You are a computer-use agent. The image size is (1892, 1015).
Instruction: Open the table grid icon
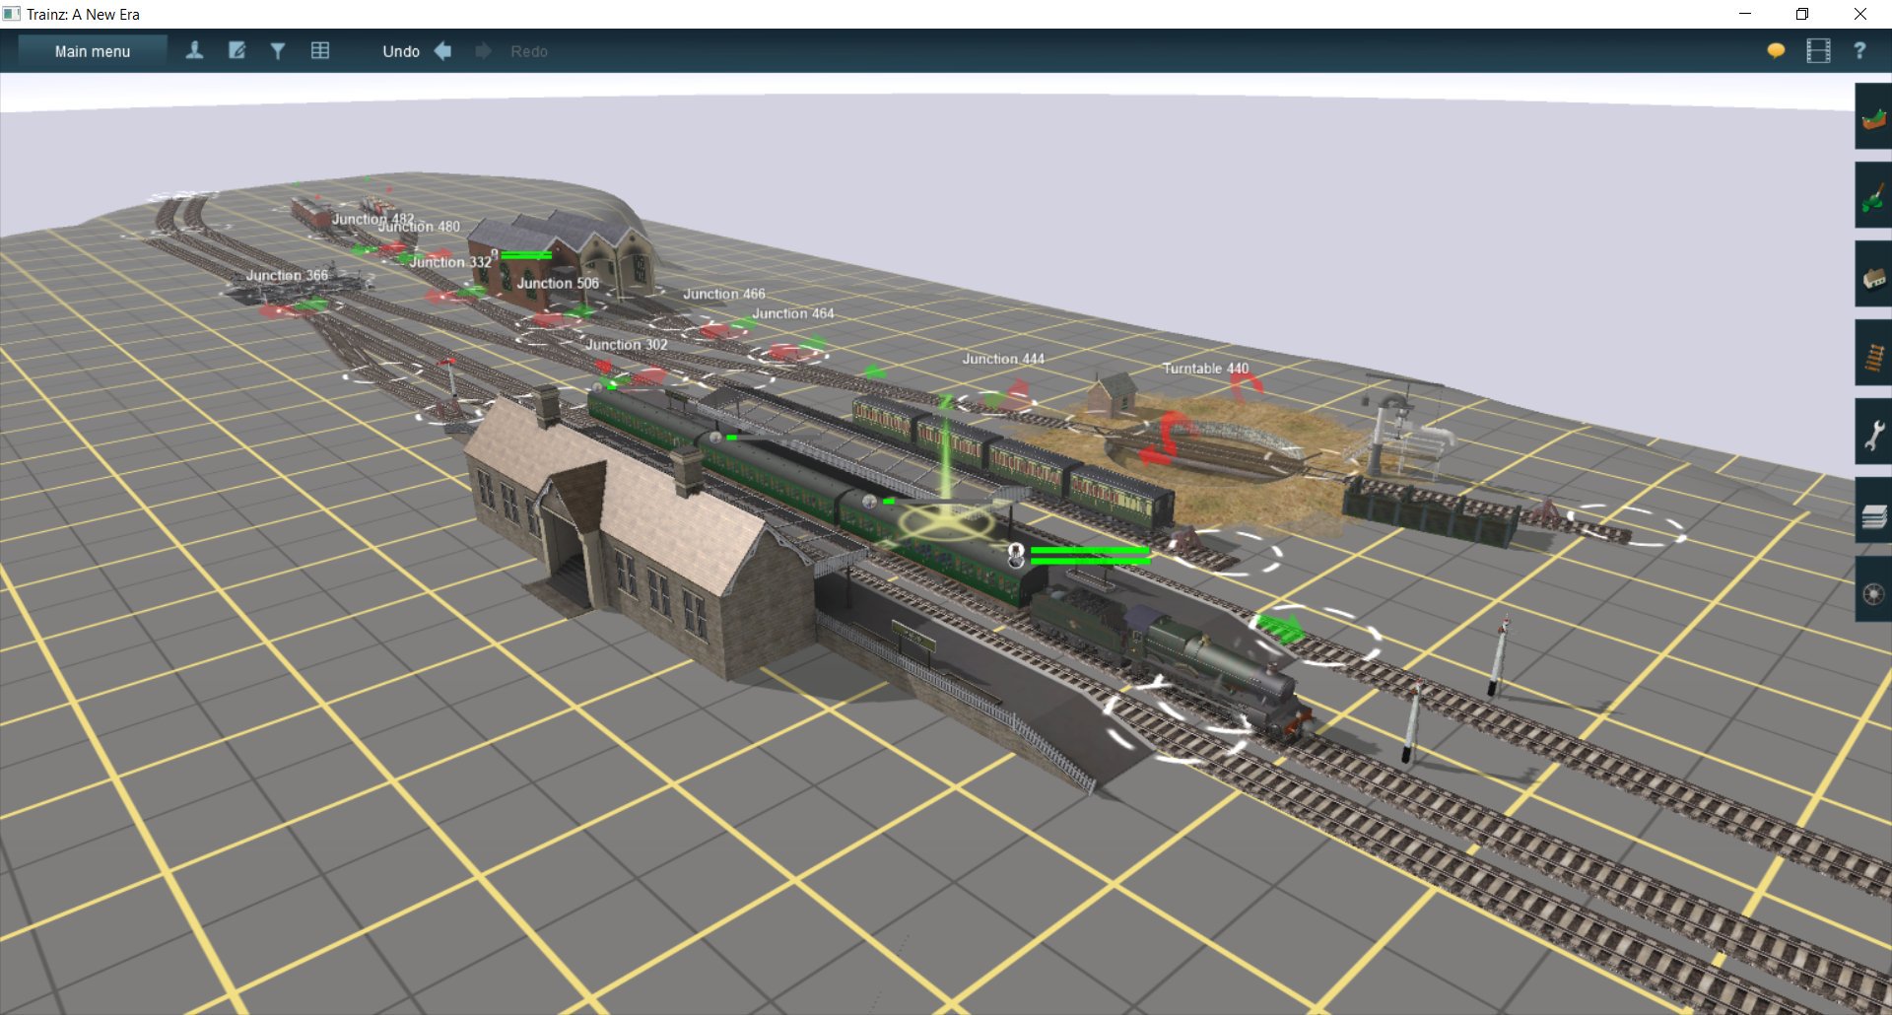coord(320,50)
